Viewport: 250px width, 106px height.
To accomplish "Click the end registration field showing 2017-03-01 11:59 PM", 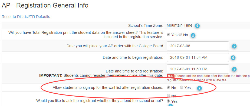I will (x=198, y=69).
